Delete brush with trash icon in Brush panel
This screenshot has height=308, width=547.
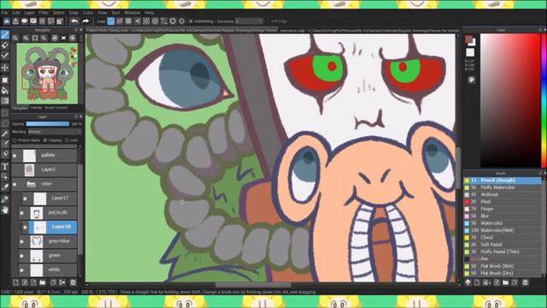click(x=526, y=282)
